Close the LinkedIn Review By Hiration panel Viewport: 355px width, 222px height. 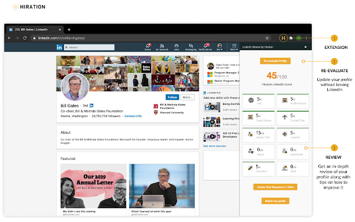coord(306,47)
